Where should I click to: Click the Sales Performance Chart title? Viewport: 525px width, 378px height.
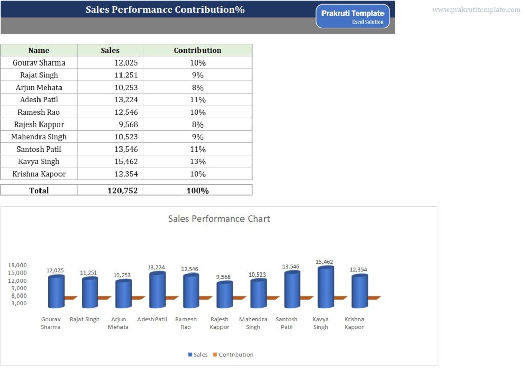click(x=219, y=219)
